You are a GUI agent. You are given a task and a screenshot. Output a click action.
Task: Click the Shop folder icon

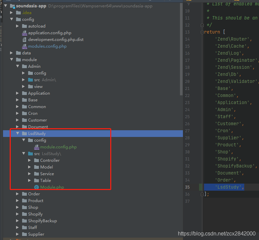(24, 207)
